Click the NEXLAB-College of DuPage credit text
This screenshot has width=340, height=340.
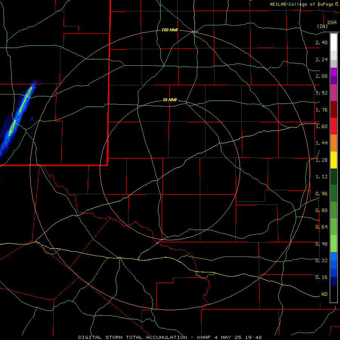coord(301,4)
